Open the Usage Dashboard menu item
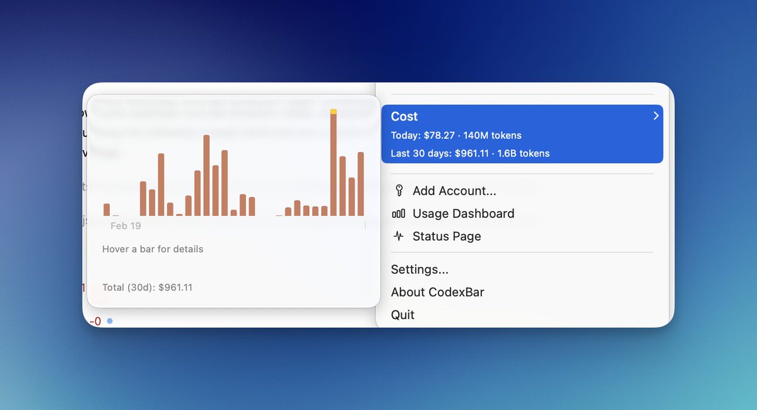 [522, 214]
